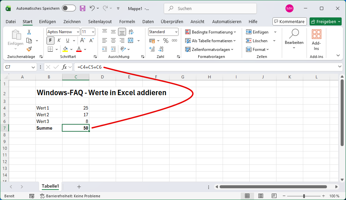346x200 pixels.
Task: Open the insert function fx dialog
Action: tap(64, 67)
